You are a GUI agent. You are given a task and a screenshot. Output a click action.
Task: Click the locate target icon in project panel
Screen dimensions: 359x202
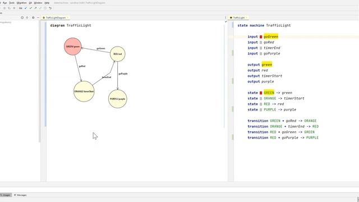22,17
